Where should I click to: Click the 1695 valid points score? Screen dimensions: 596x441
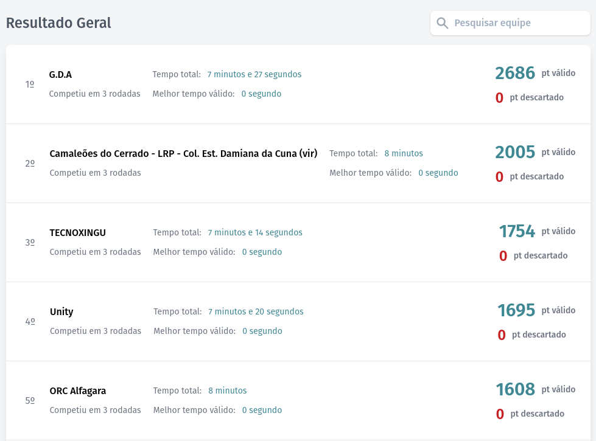click(x=516, y=310)
